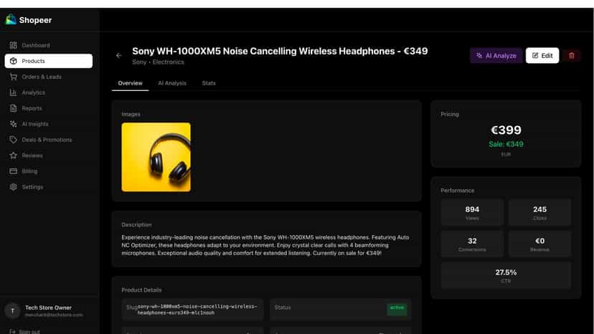The width and height of the screenshot is (594, 334).
Task: Click the Reviews star icon
Action: [x=13, y=156]
